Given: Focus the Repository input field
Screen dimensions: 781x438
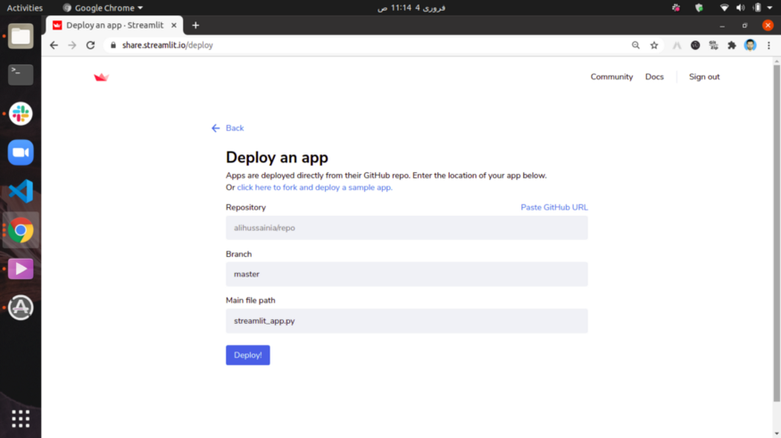Looking at the screenshot, I should (x=406, y=228).
